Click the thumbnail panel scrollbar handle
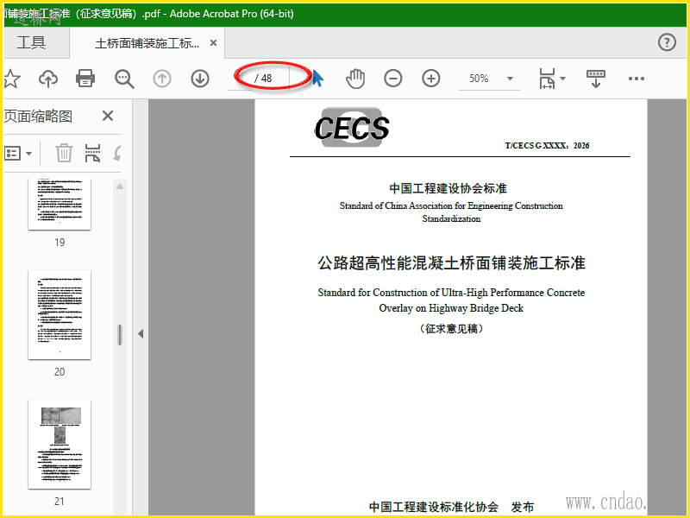The width and height of the screenshot is (690, 518). (x=120, y=335)
